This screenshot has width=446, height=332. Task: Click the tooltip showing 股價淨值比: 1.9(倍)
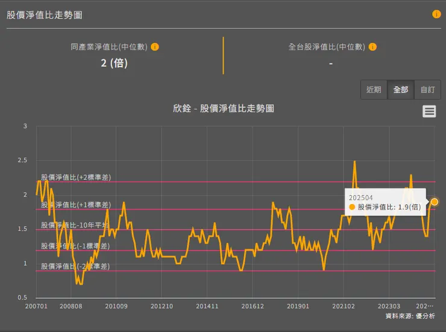tap(385, 202)
